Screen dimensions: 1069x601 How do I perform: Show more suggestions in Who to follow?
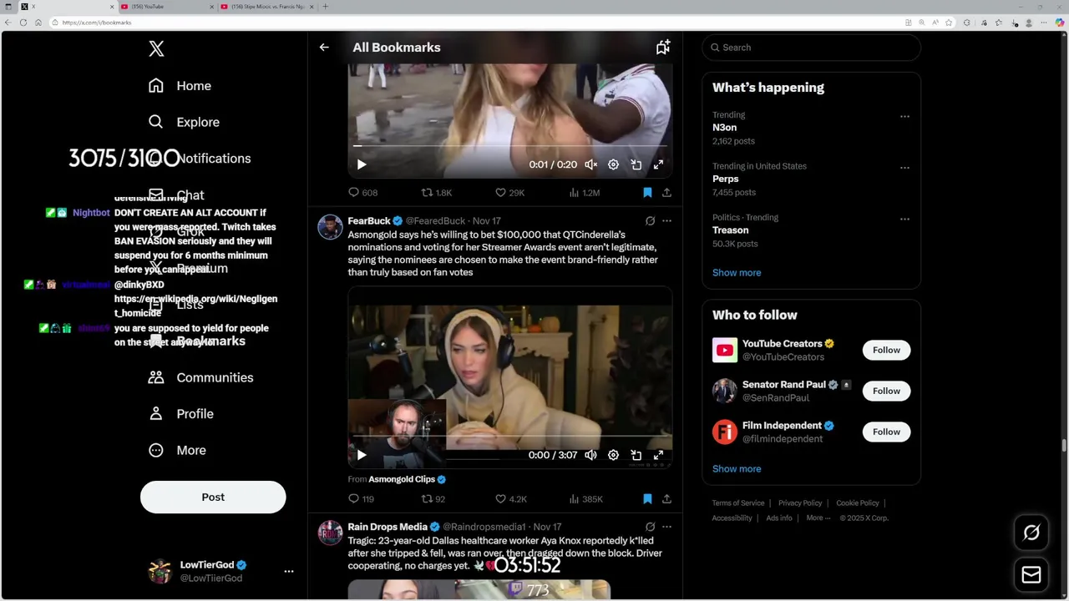tap(737, 469)
